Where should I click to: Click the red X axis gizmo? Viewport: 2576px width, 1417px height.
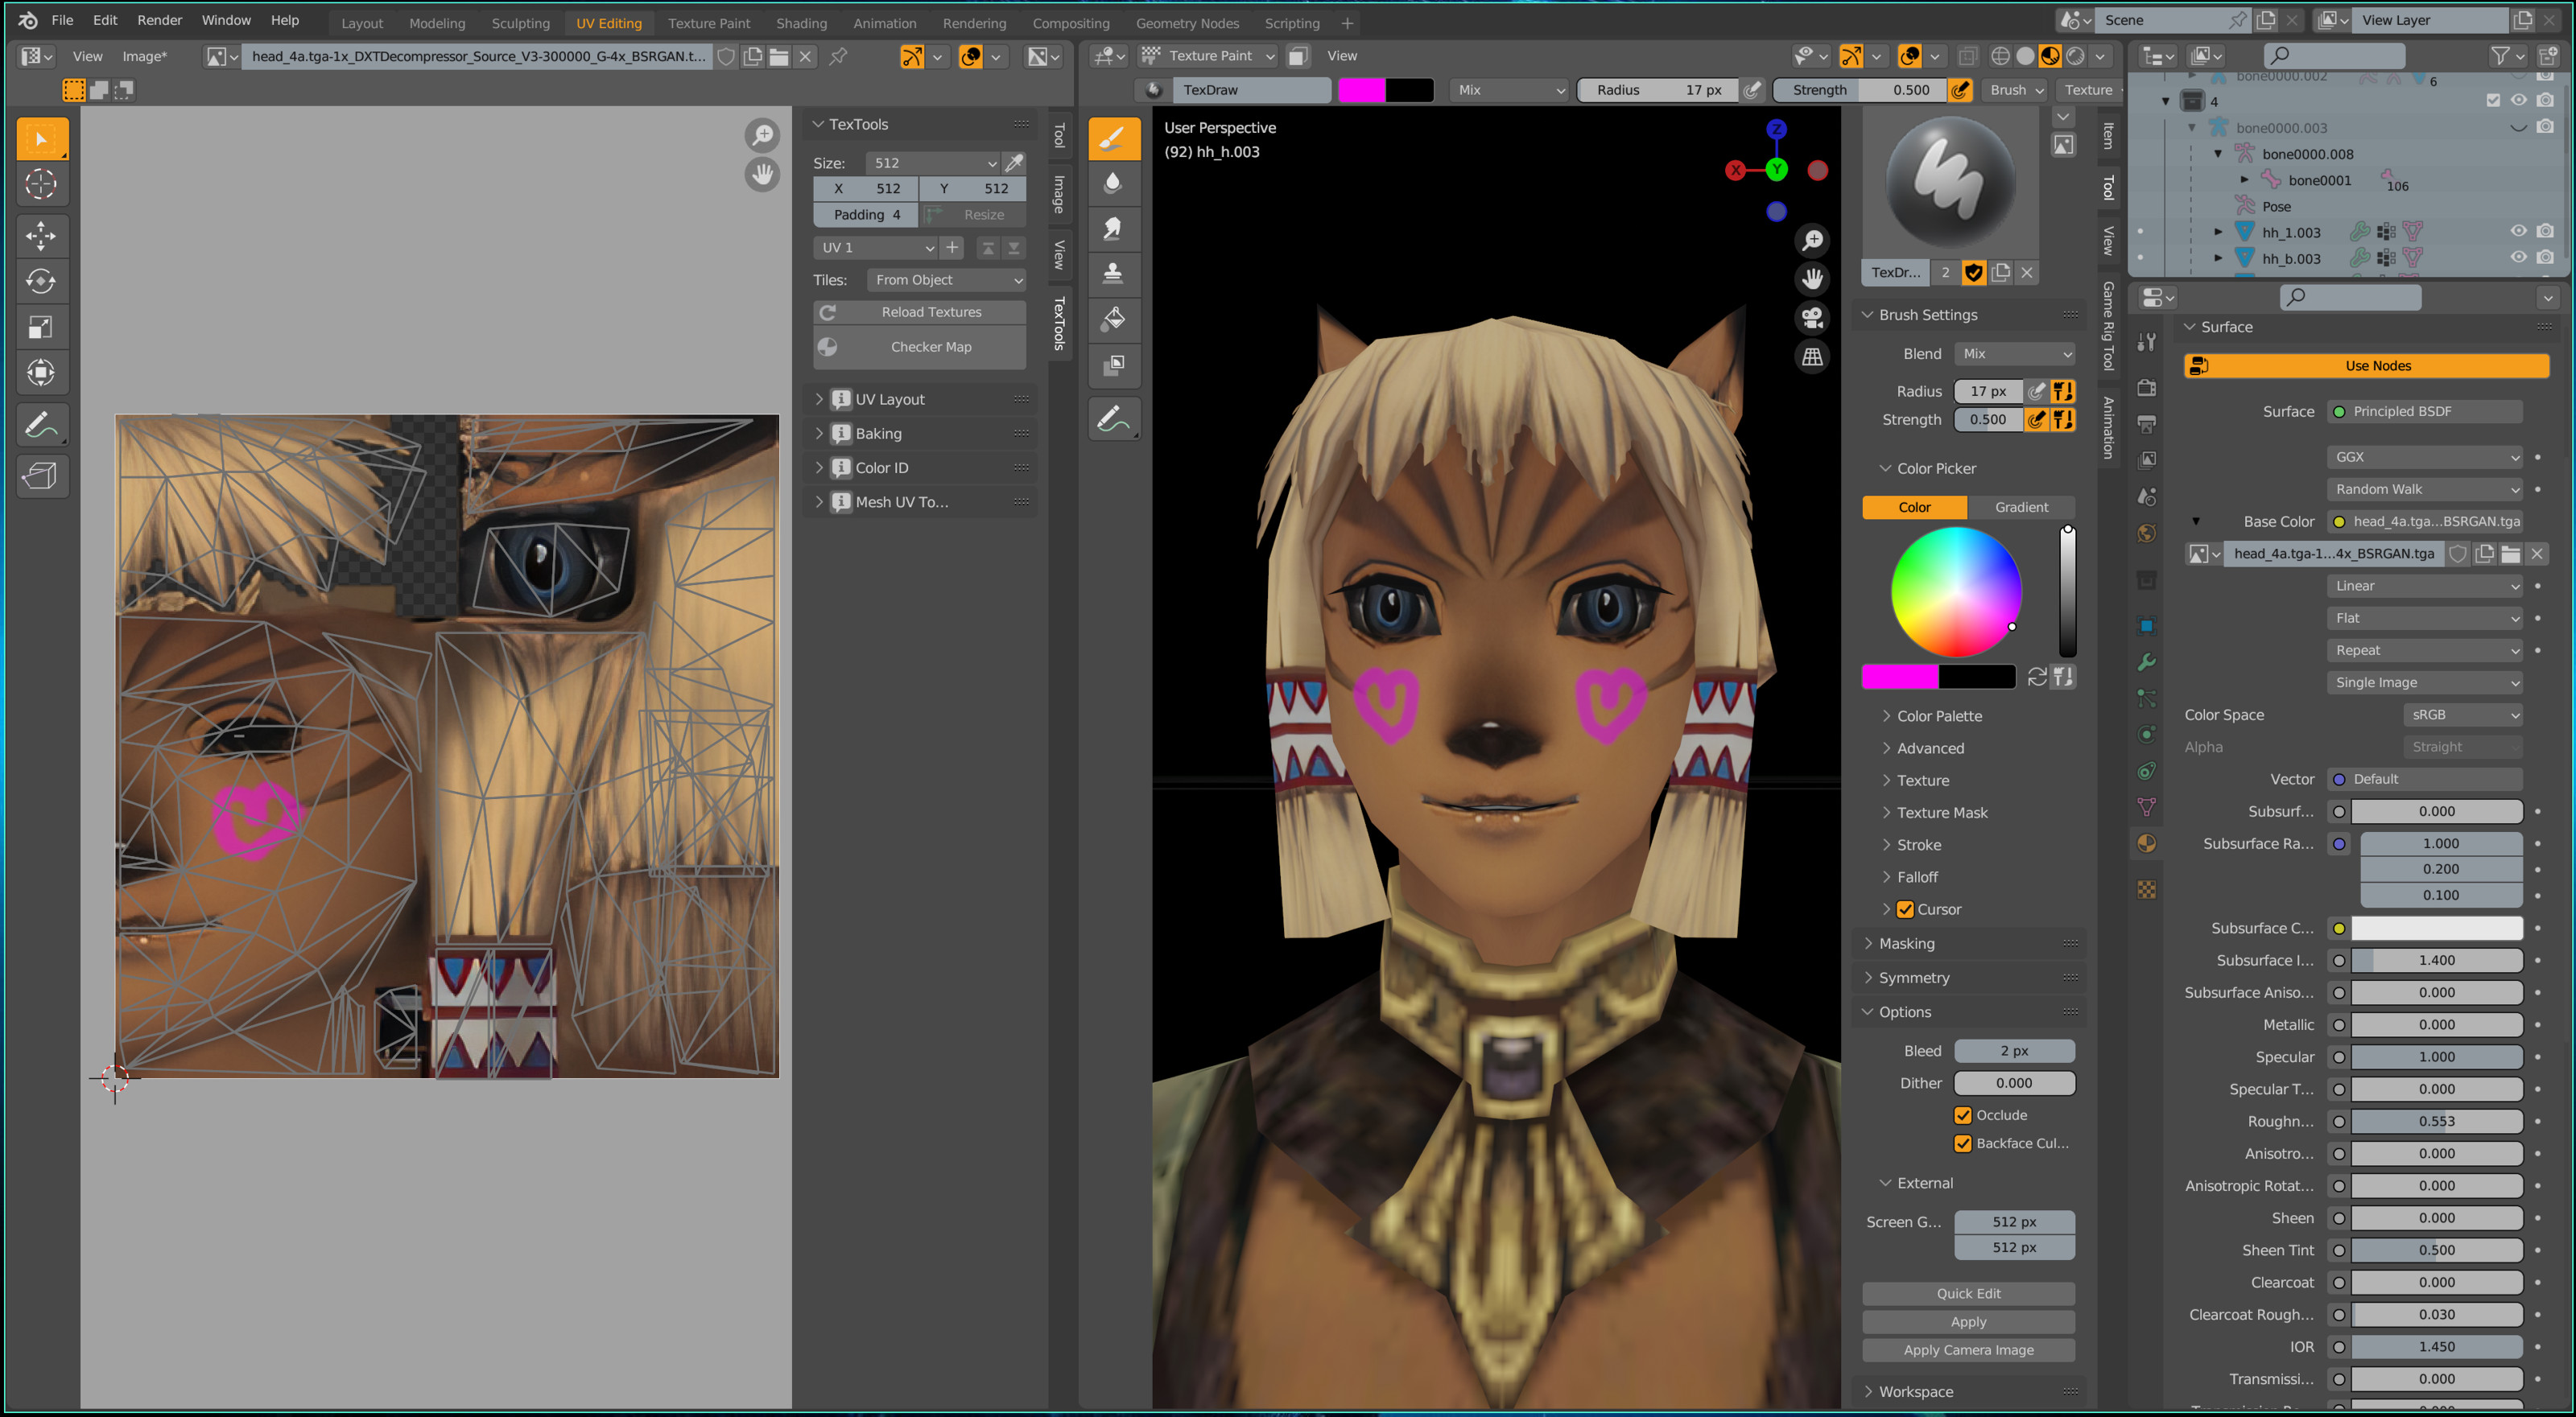[1736, 171]
